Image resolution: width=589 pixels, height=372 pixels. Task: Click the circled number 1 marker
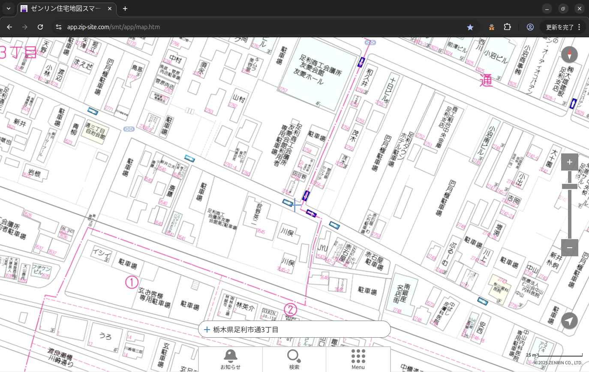(132, 282)
